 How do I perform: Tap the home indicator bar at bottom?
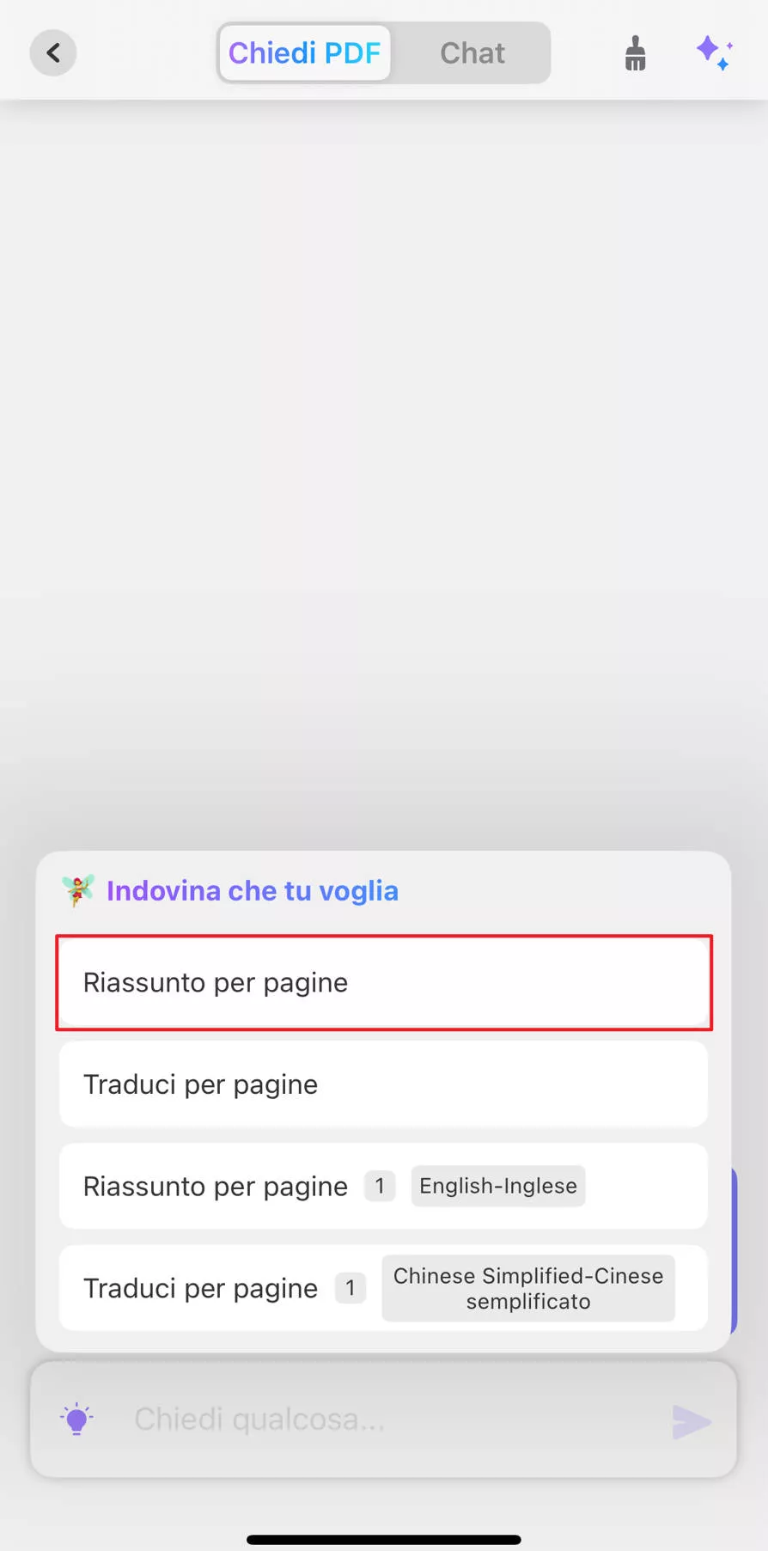click(384, 1540)
